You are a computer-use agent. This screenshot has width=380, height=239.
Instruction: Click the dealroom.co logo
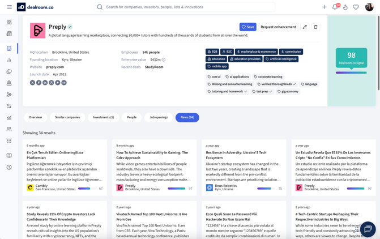pos(35,7)
